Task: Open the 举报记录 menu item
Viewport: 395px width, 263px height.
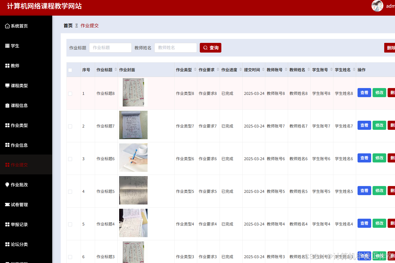Action: 26,224
